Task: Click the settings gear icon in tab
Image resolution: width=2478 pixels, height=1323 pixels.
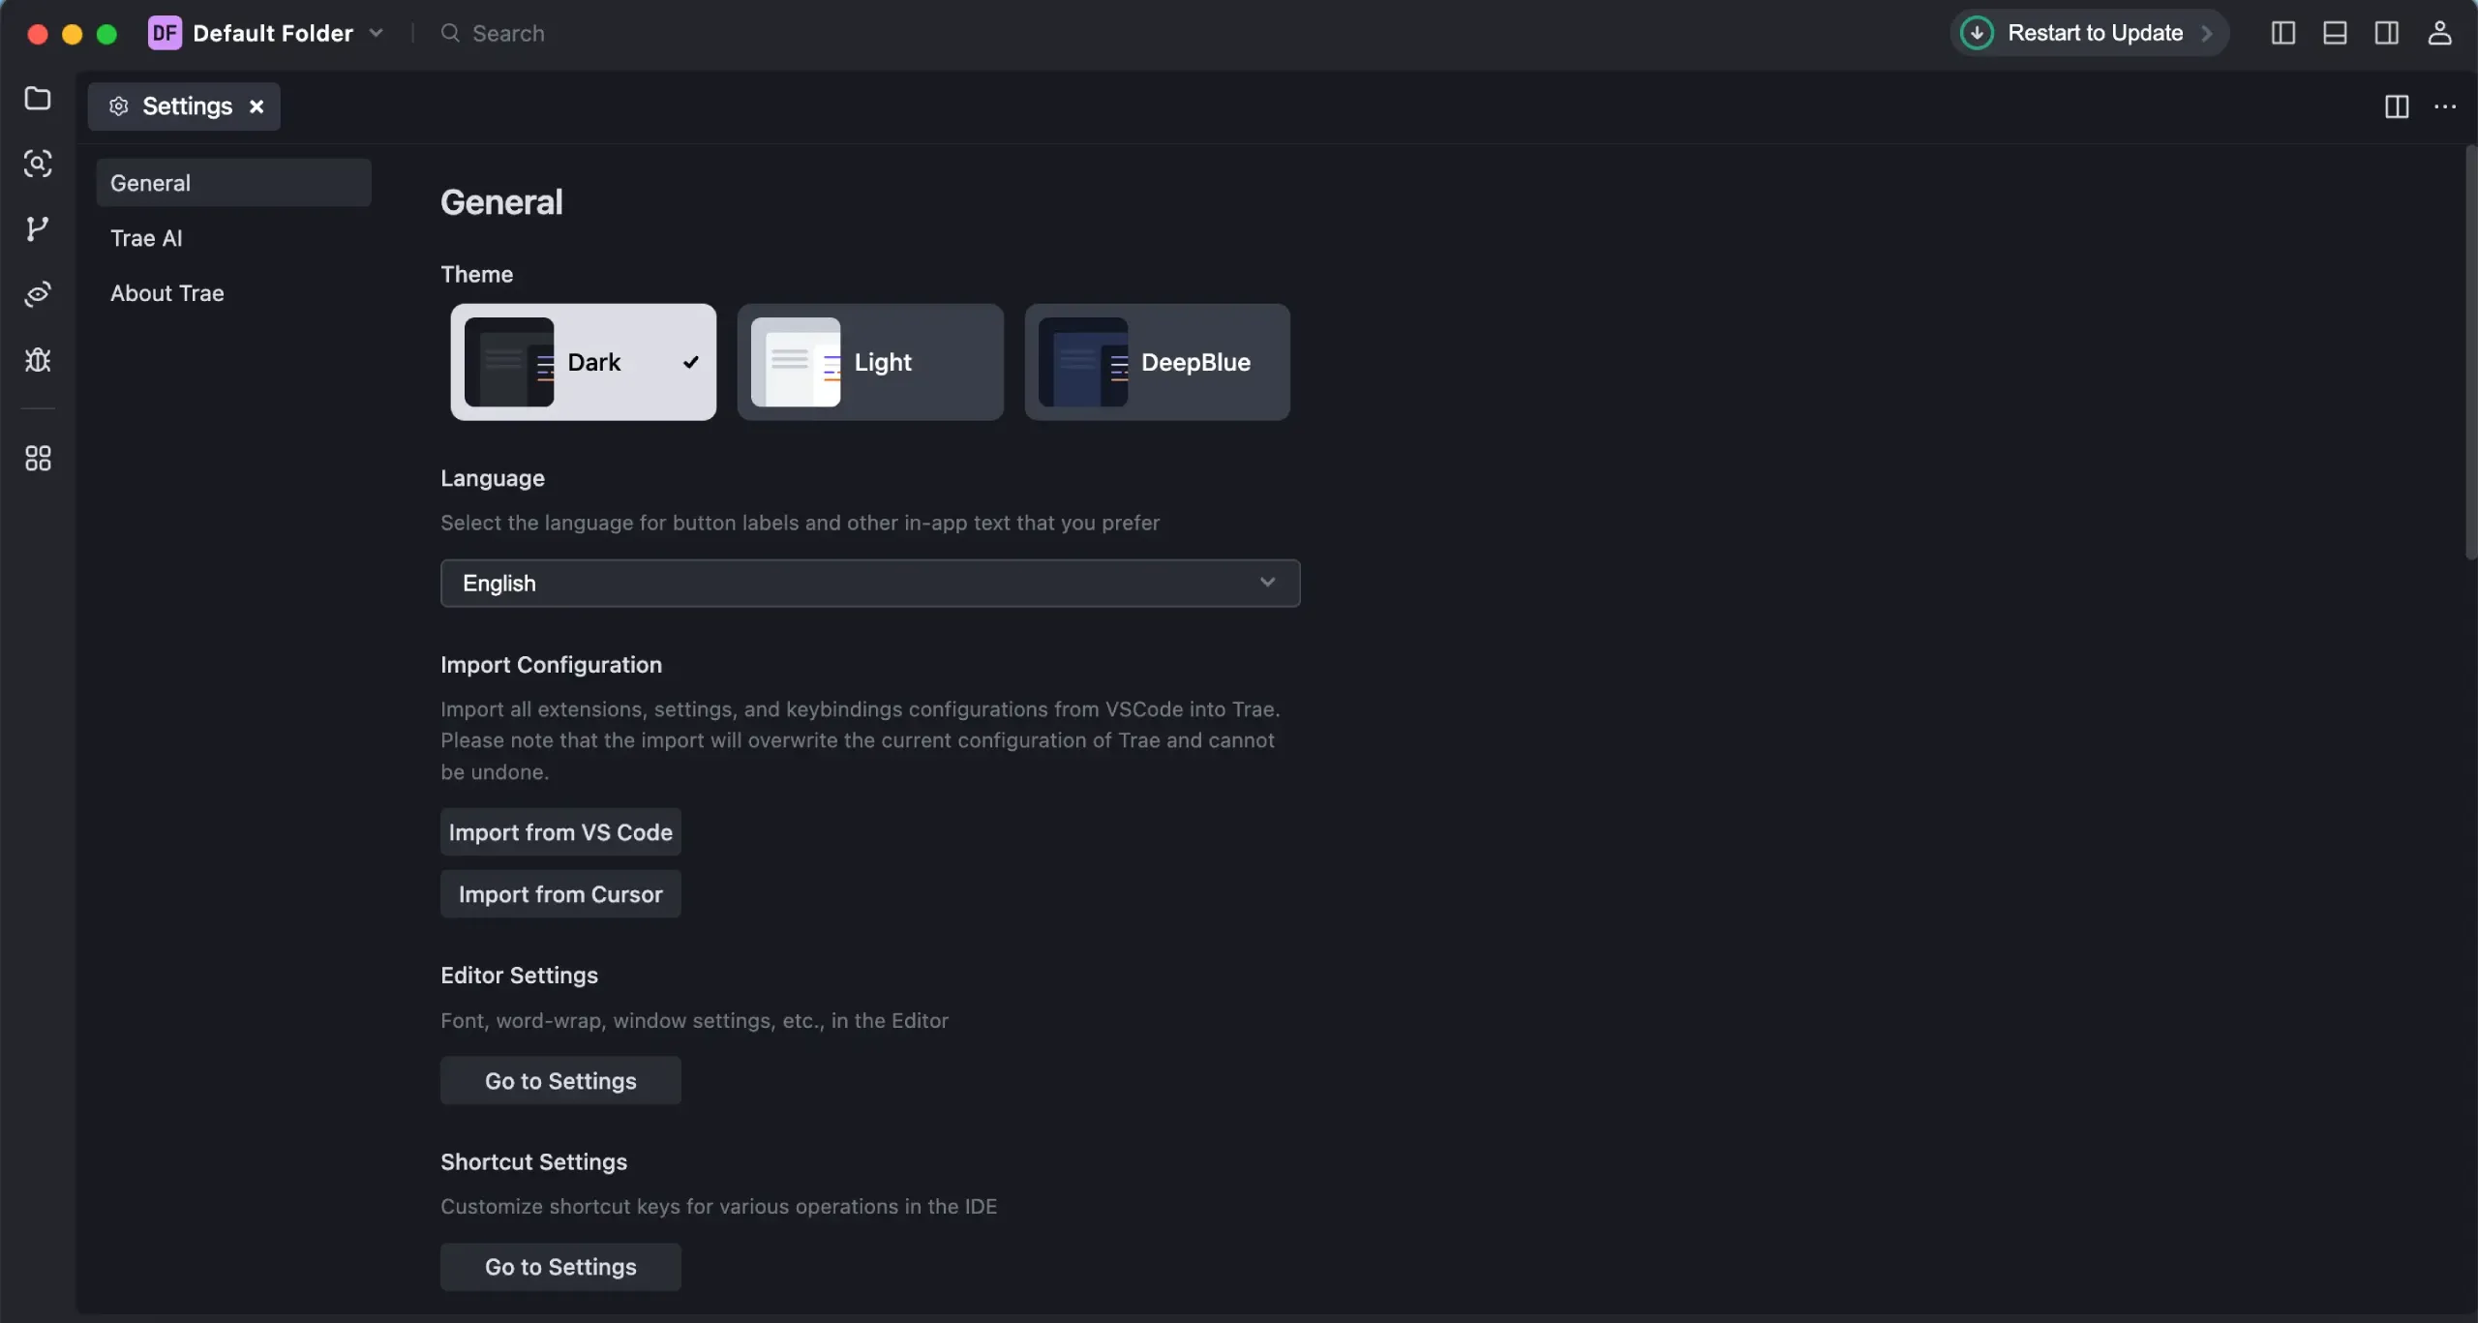Action: (x=118, y=105)
